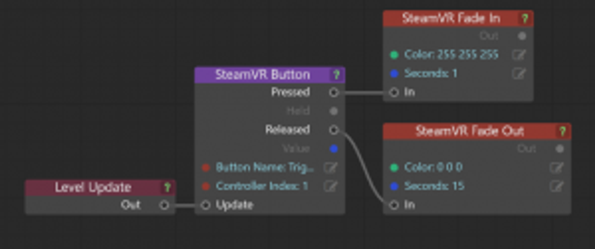Edit Button Name value icon
595x249 pixels.
(330, 167)
